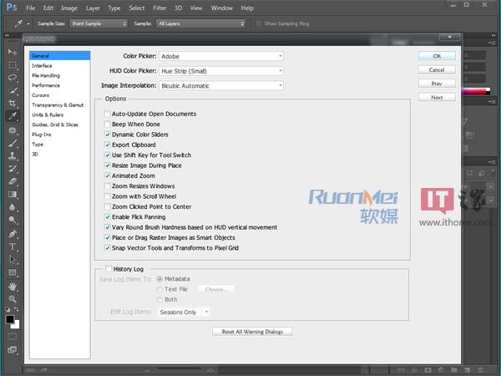Select the Rectangular Marquee tool
Image resolution: width=501 pixels, height=376 pixels.
click(13, 65)
